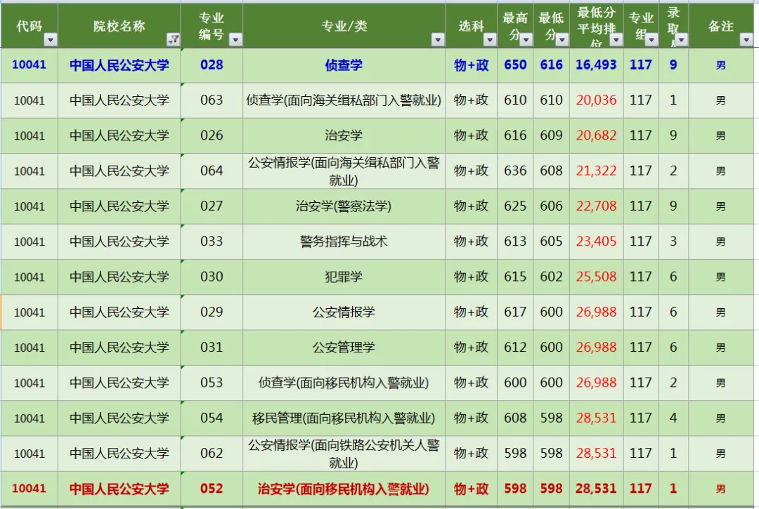Select the ranking value 21,322
Viewport: 759px width, 509px height.
click(x=597, y=171)
